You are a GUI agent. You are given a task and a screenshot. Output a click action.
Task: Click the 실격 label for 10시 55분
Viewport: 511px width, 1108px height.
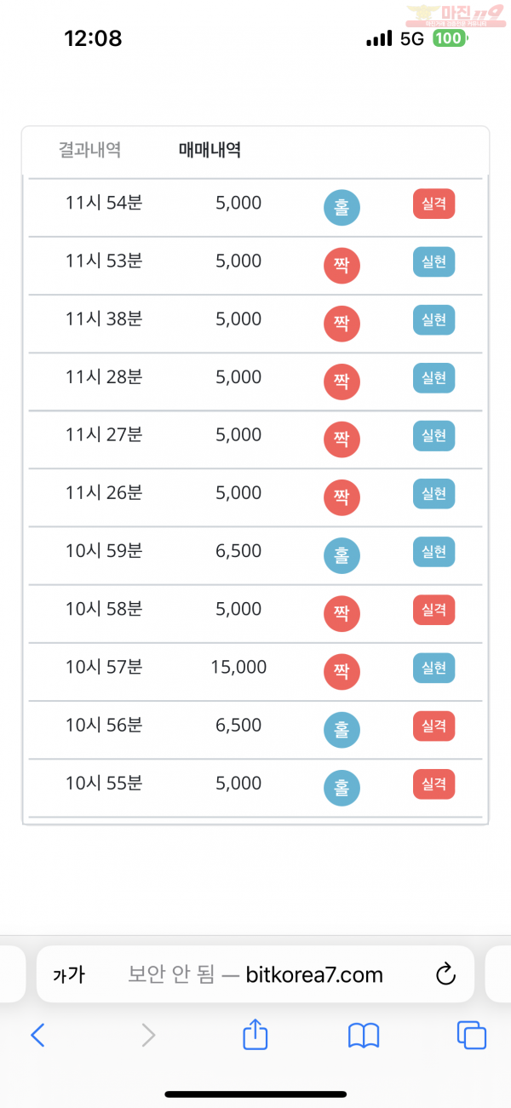point(434,784)
